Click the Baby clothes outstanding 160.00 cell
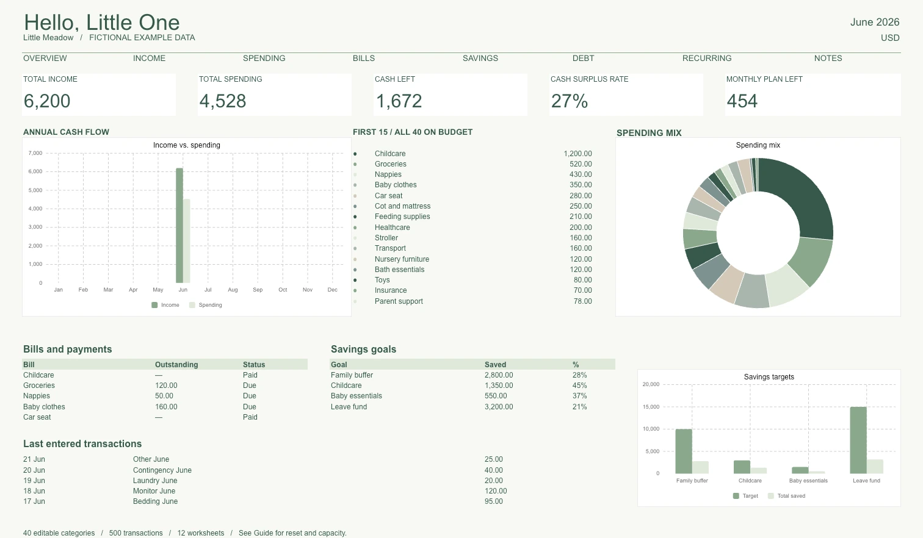The height and width of the screenshot is (538, 923). click(x=166, y=407)
